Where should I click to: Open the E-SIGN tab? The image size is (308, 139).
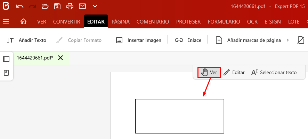pyautogui.click(x=273, y=22)
